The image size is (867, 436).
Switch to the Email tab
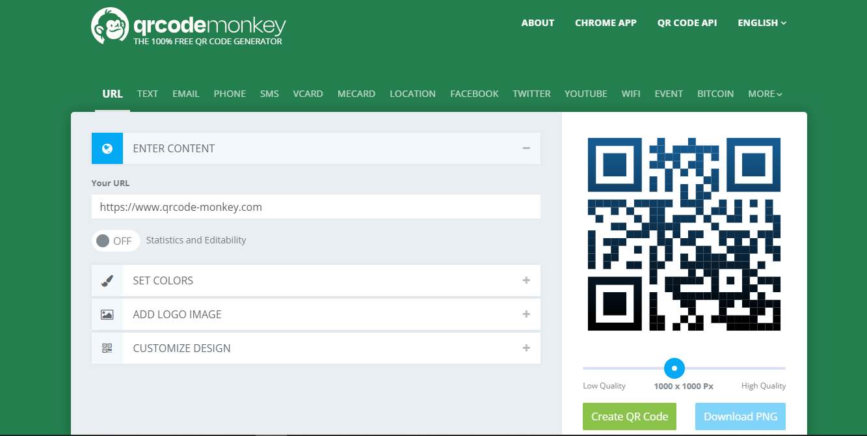point(186,94)
